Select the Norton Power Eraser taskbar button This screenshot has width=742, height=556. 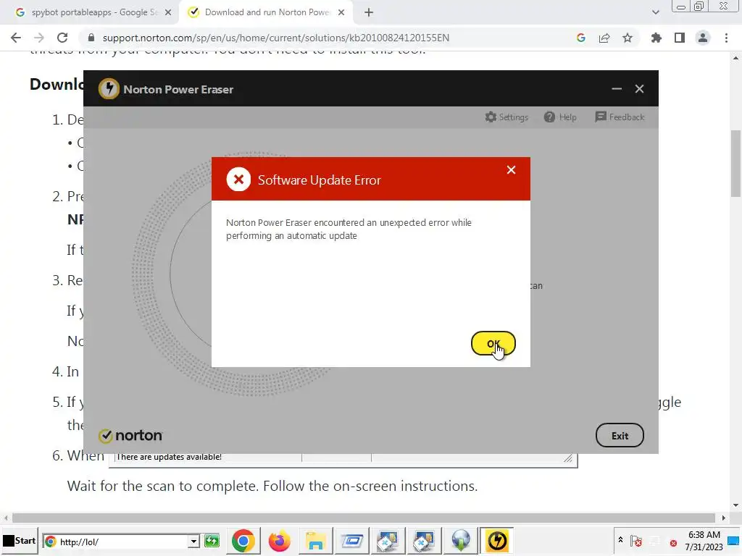click(x=496, y=541)
